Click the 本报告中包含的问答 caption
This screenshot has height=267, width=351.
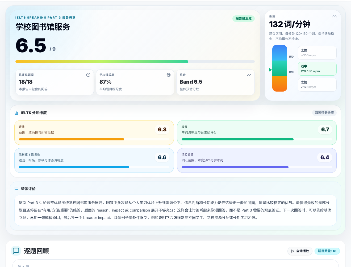(33, 89)
